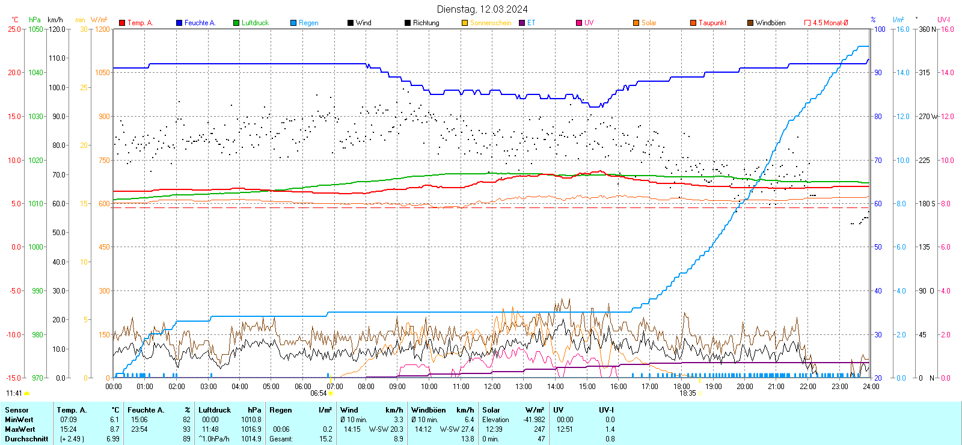Click the chart title Dienstag, 12.03.2024
The height and width of the screenshot is (445, 962).
tap(482, 9)
